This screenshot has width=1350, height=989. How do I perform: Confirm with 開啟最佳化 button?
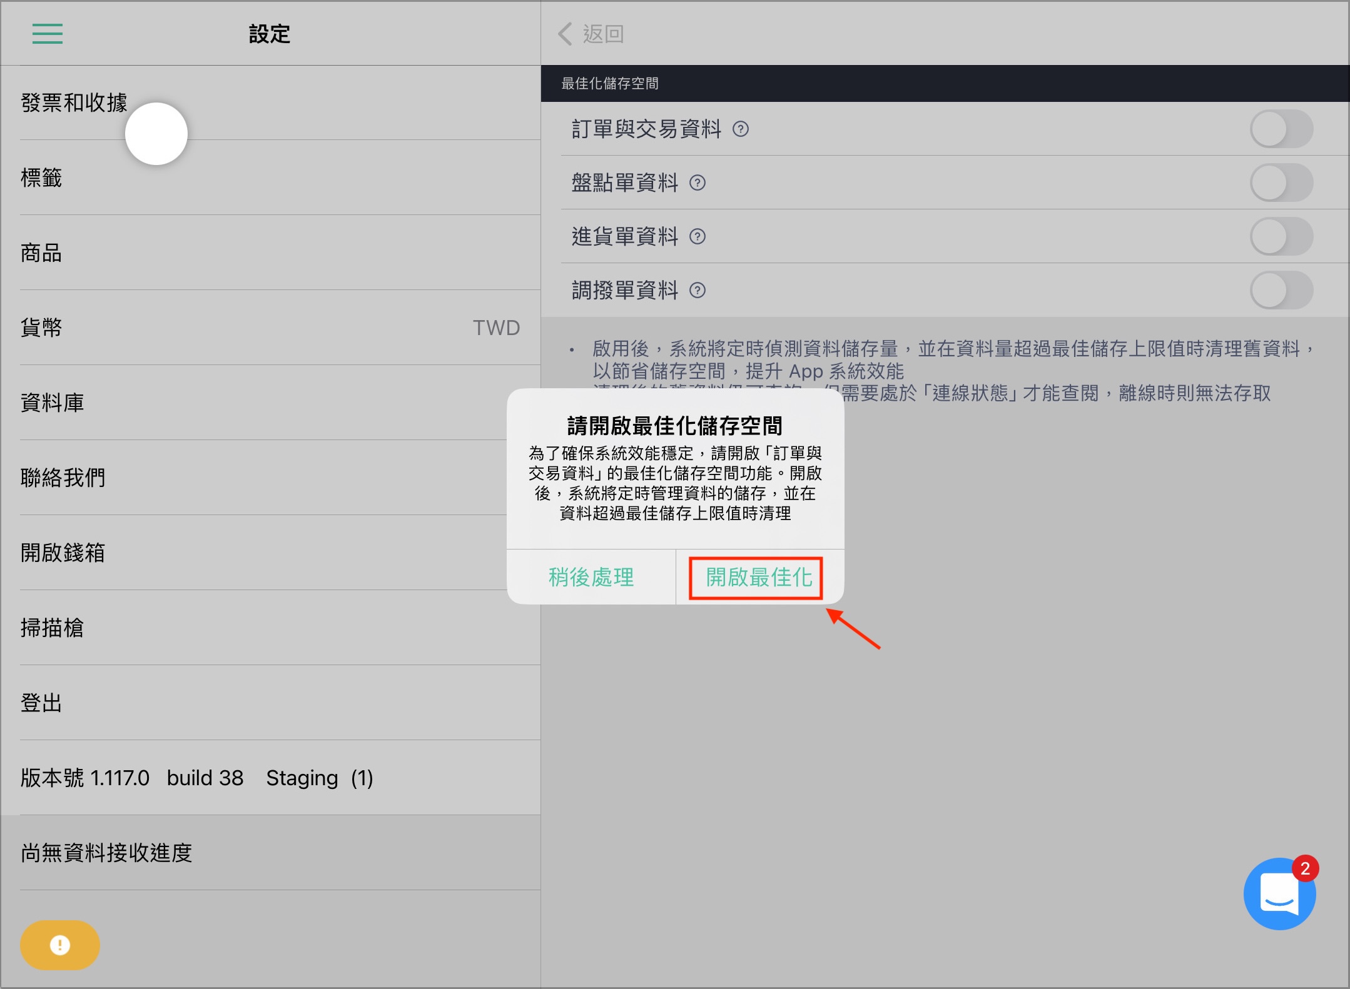click(x=759, y=577)
